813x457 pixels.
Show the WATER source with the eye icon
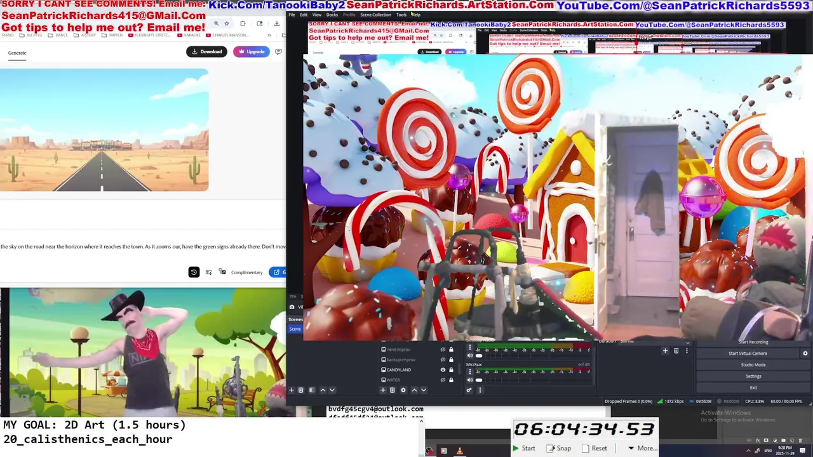pyautogui.click(x=443, y=380)
